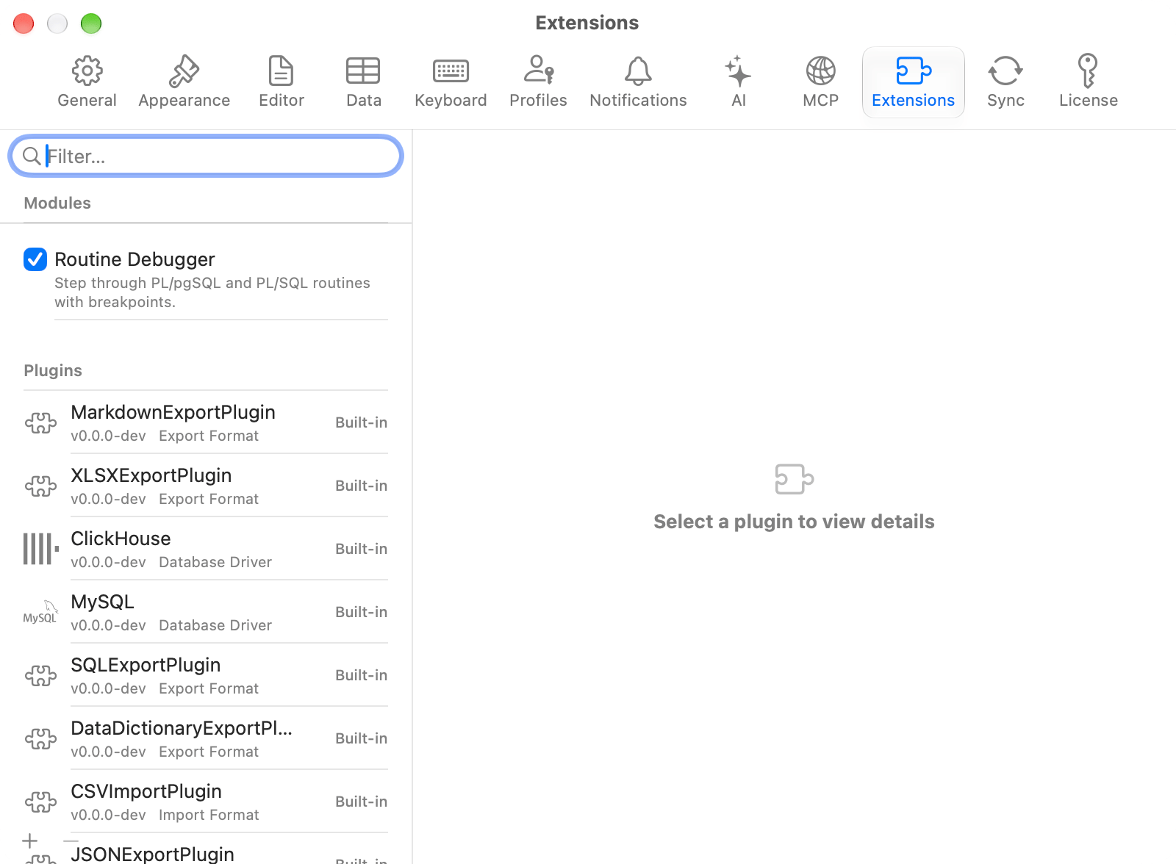This screenshot has height=864, width=1176.
Task: Open the Editor document icon
Action: point(281,71)
